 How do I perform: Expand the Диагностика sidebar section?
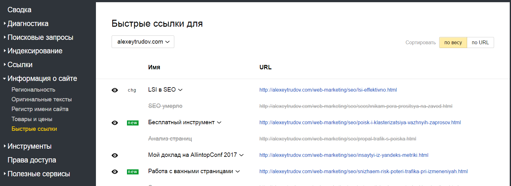pyautogui.click(x=28, y=24)
